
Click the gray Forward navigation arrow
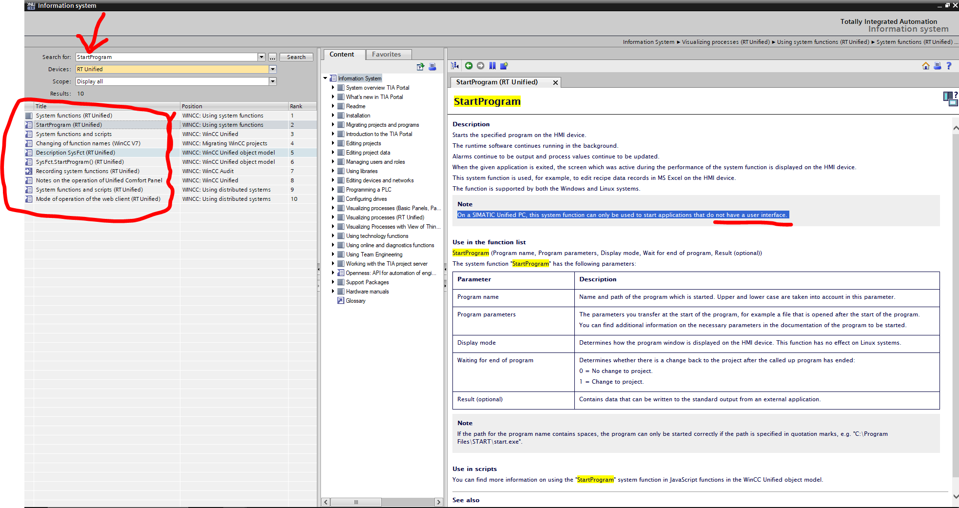click(480, 66)
